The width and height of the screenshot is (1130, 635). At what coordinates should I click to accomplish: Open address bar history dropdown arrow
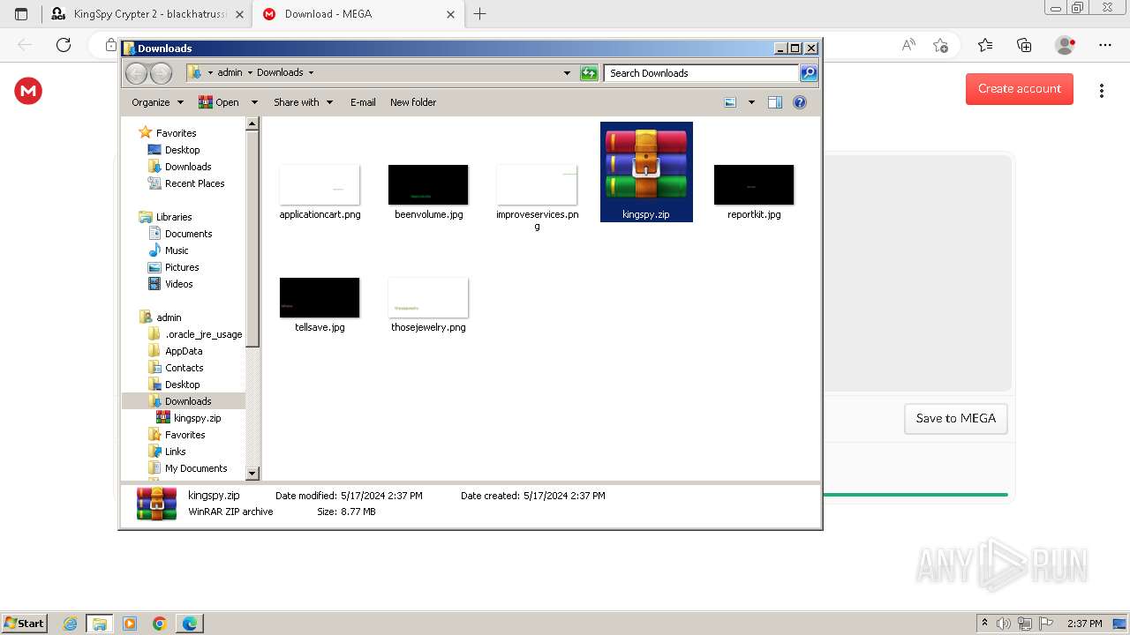[567, 73]
